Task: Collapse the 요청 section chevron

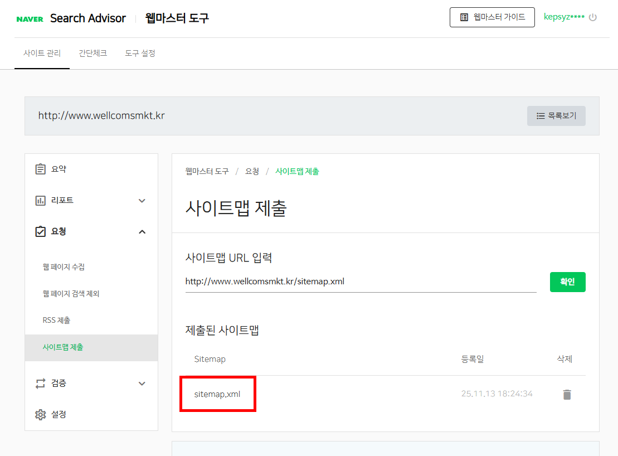Action: (x=143, y=231)
